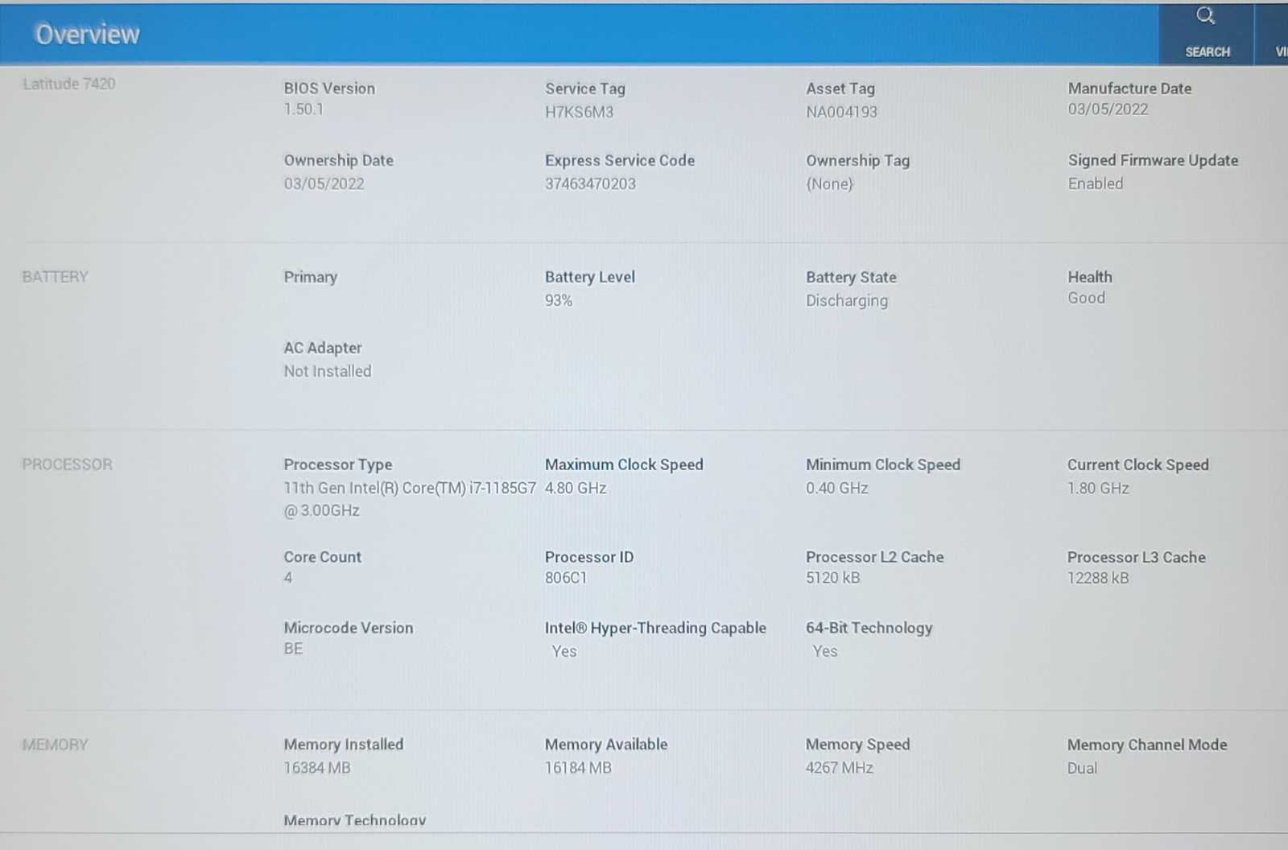Click Manufacture Date value 03/05/2022
The image size is (1288, 850).
[1108, 109]
